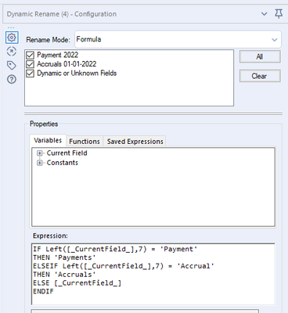Pin the Configuration window
The width and height of the screenshot is (288, 313).
tap(279, 13)
